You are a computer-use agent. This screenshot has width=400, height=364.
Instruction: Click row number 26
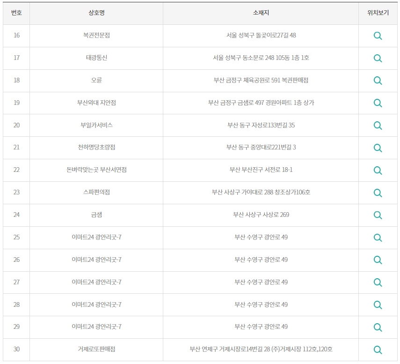16,260
